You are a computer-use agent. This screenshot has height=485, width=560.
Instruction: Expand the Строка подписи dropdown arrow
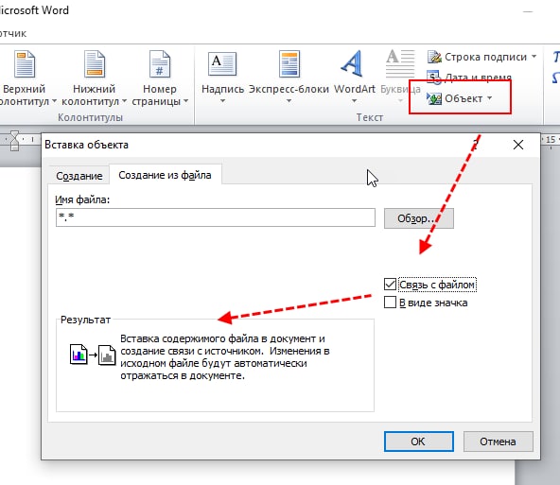point(534,57)
